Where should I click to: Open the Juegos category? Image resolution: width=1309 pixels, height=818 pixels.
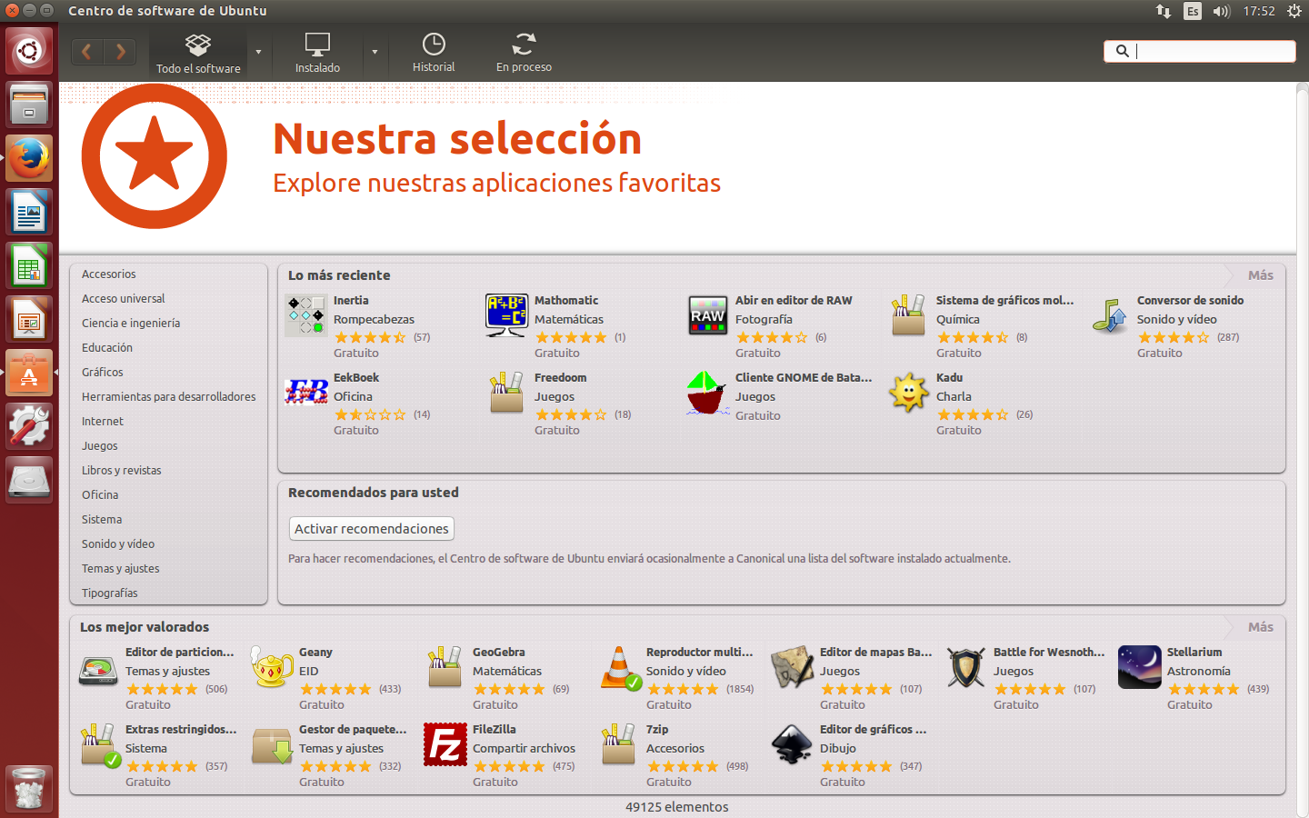click(x=100, y=445)
